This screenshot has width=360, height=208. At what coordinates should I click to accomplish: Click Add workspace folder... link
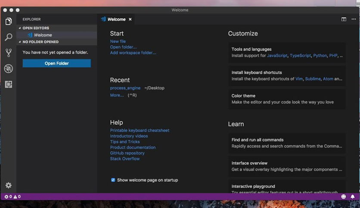pos(133,53)
